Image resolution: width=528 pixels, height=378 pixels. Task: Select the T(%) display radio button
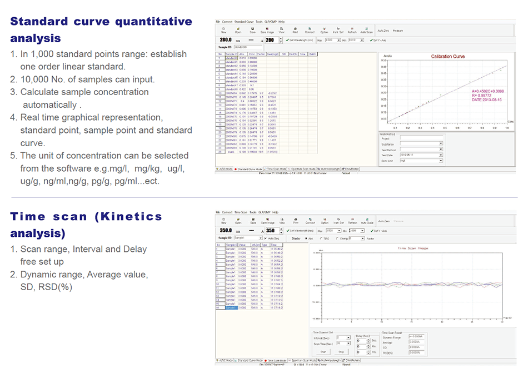pos(321,238)
